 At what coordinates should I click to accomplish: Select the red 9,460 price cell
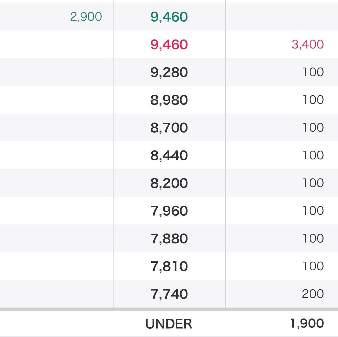[169, 44]
